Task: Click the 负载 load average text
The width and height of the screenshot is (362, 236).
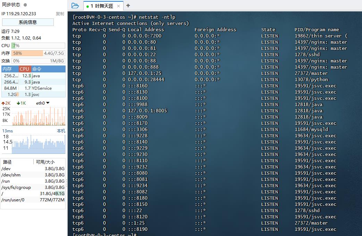Action: coord(21,38)
